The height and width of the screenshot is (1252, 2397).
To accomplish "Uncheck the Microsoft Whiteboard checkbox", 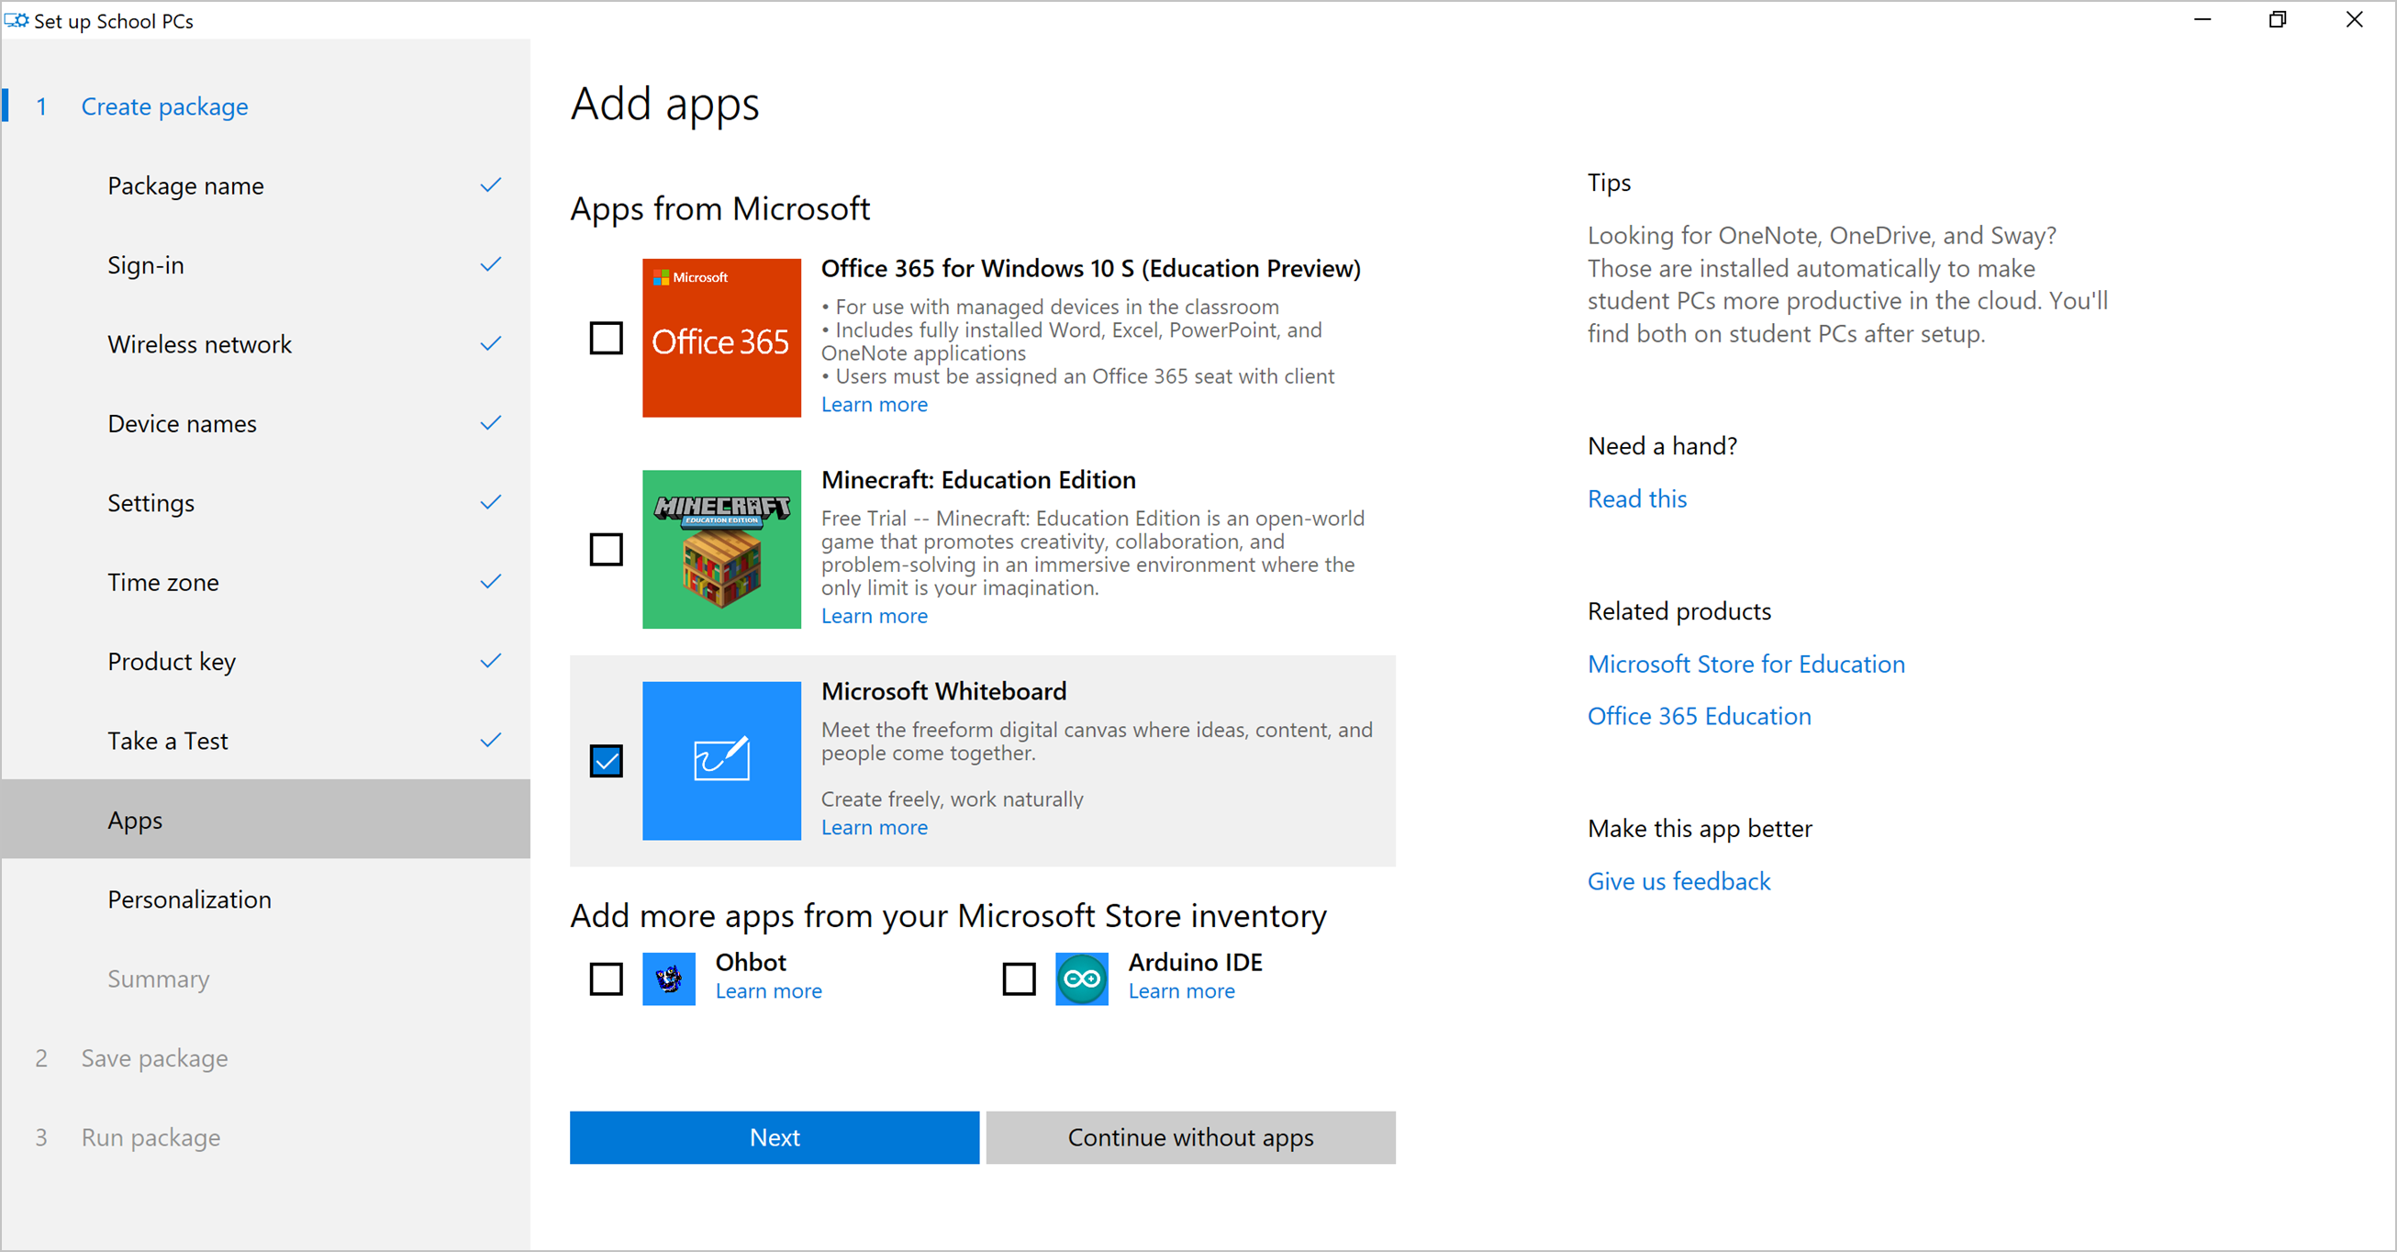I will [606, 761].
